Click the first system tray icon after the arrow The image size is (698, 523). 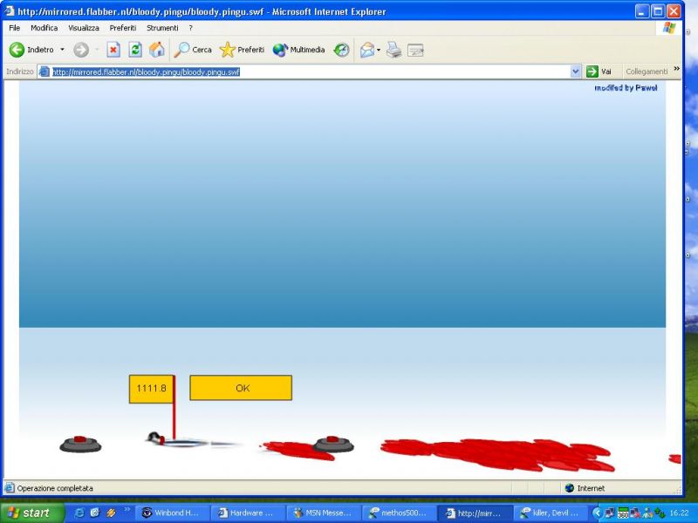[x=610, y=513]
